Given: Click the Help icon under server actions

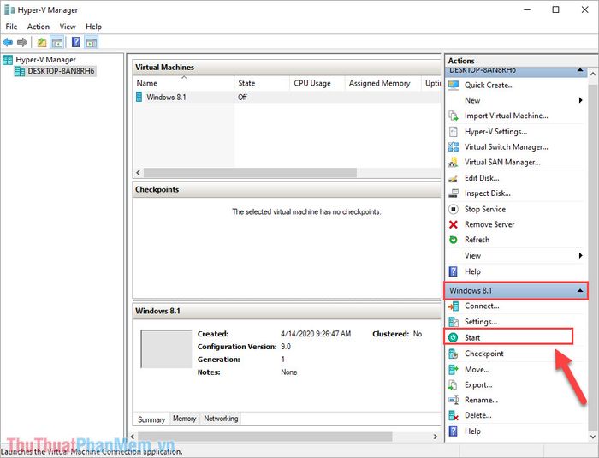Looking at the screenshot, I should pyautogui.click(x=454, y=271).
